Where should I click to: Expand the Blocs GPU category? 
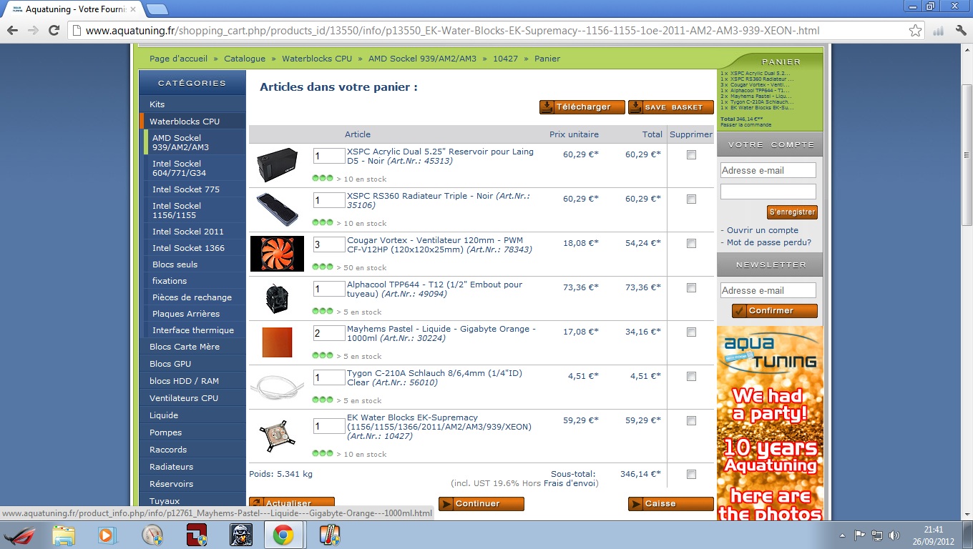[170, 364]
